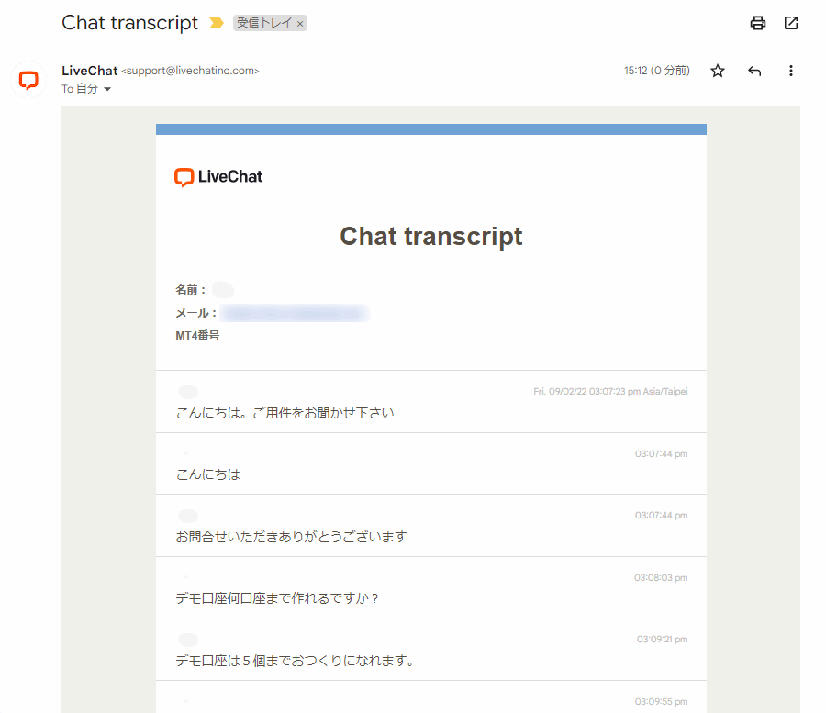Click the blurred email next to メール：
This screenshot has width=826, height=713.
pyautogui.click(x=292, y=312)
